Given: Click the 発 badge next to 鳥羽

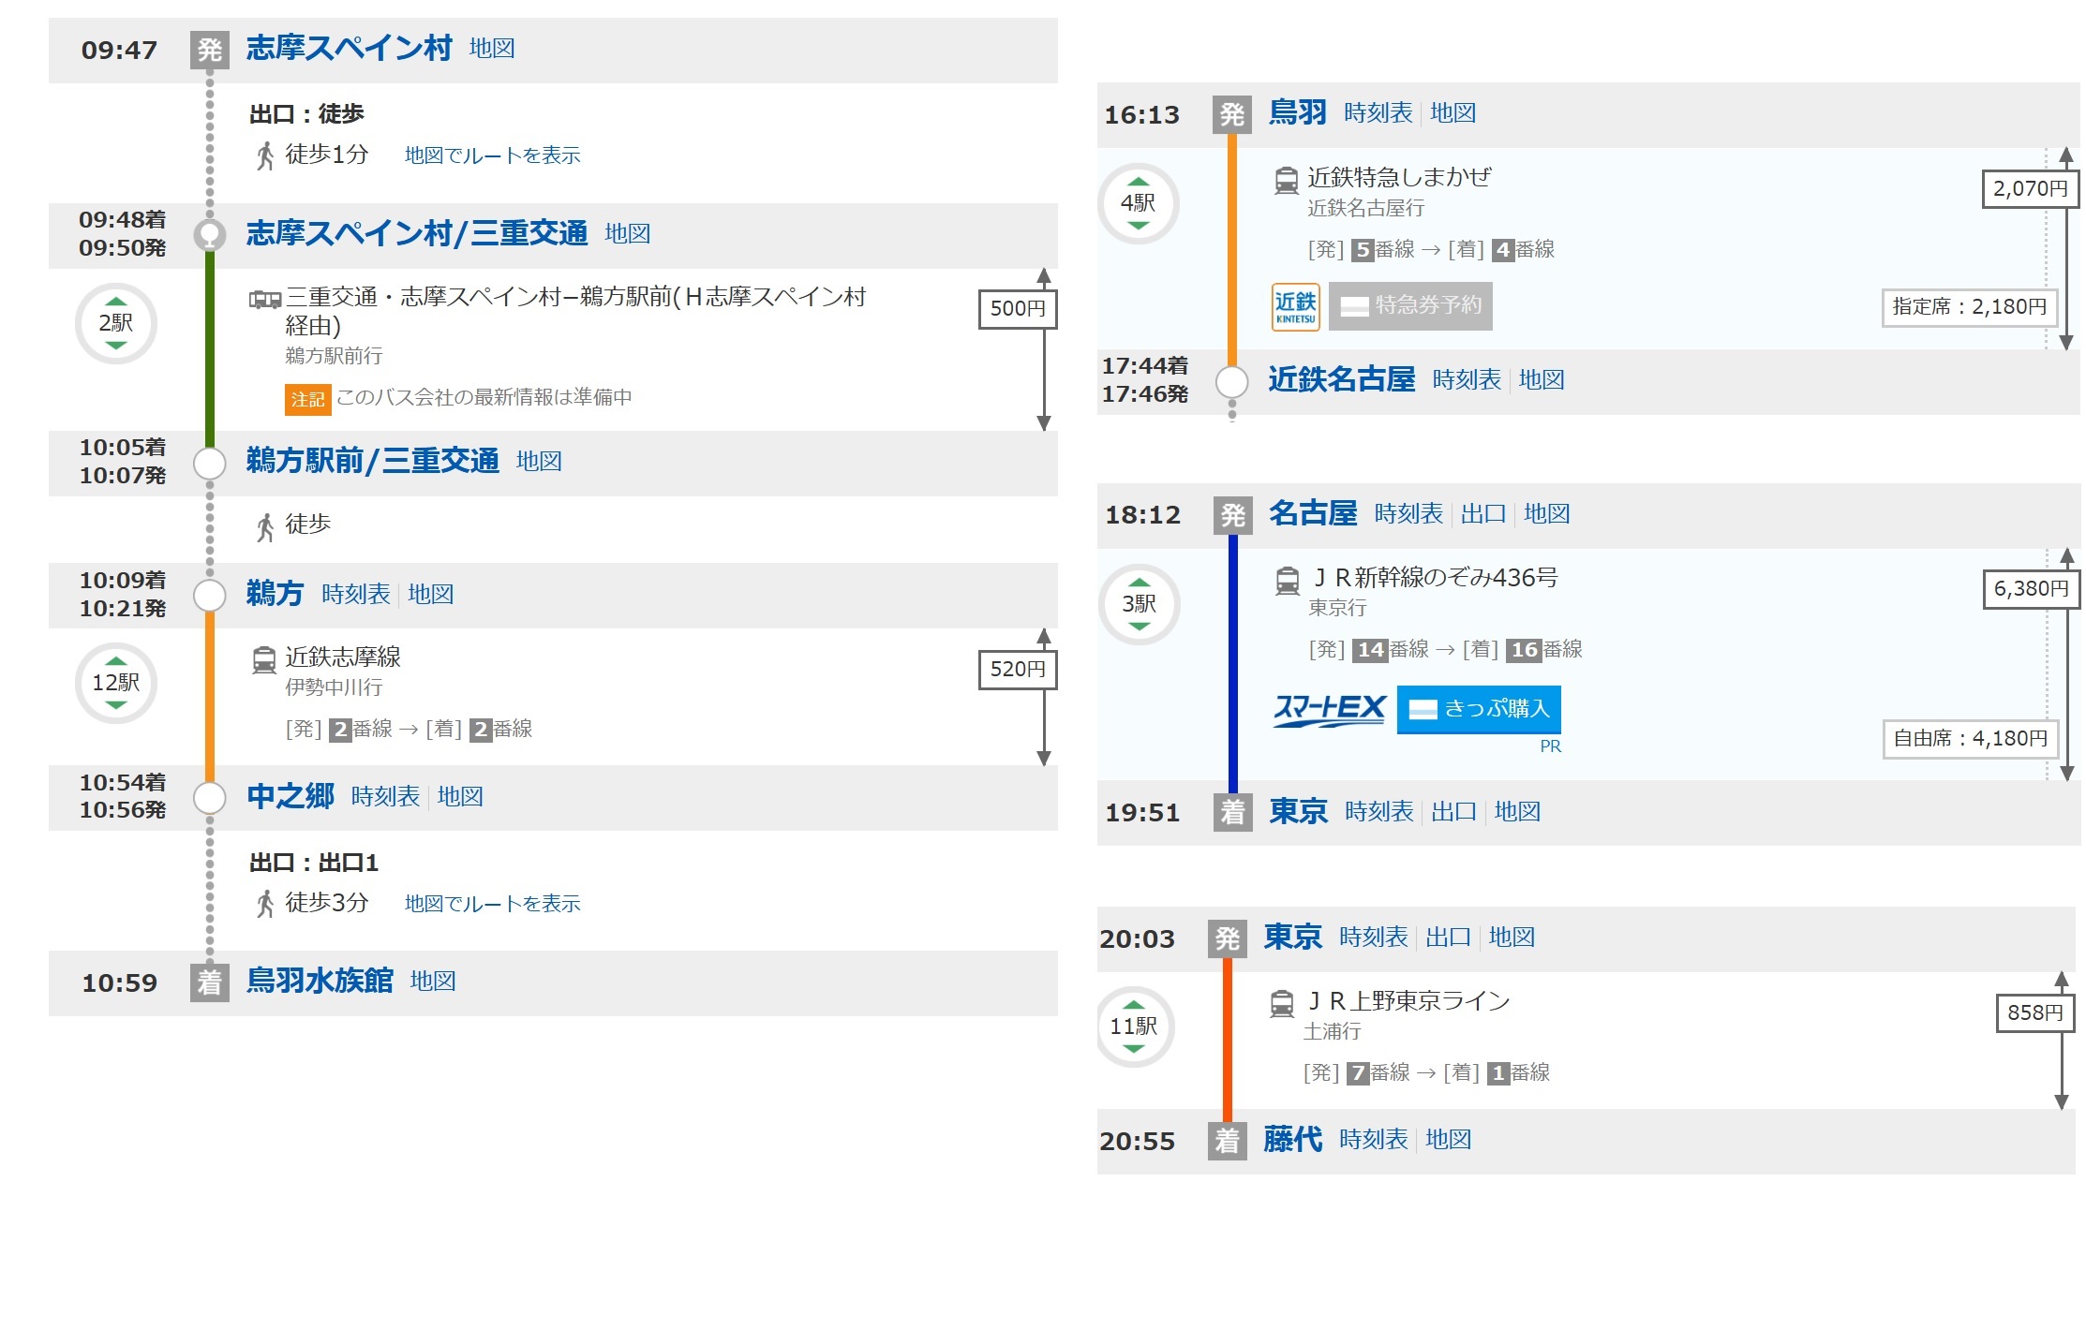Looking at the screenshot, I should pos(1232,114).
